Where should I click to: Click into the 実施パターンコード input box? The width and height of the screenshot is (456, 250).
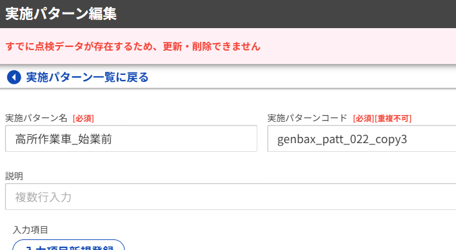click(x=362, y=139)
